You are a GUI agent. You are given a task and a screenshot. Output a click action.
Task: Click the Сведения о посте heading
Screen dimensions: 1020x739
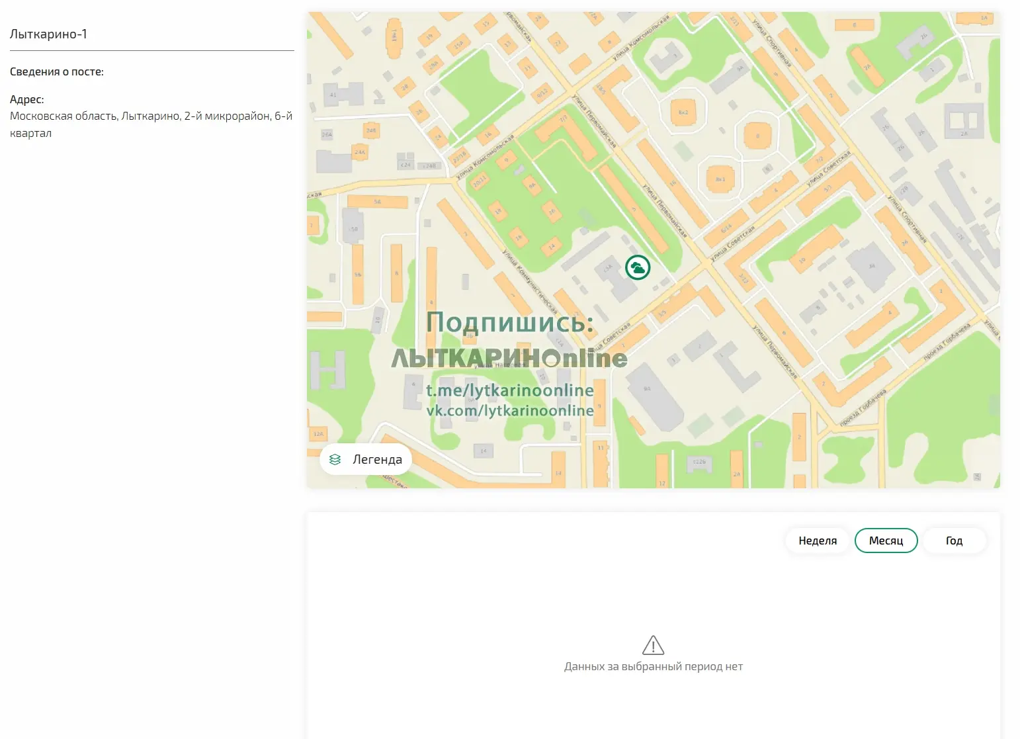[57, 71]
